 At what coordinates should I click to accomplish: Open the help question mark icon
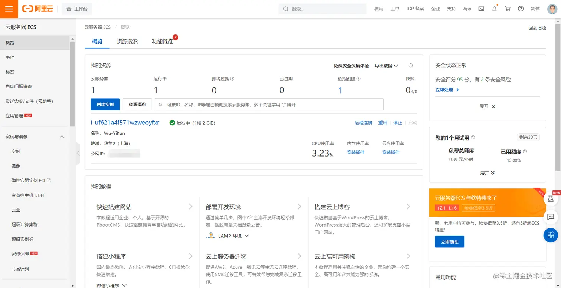tap(521, 9)
